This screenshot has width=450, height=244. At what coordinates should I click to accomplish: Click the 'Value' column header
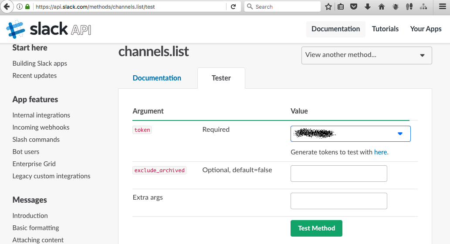[299, 111]
